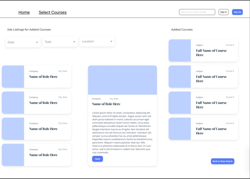
Task: Open the Type filter dropdown
Action: click(x=60, y=42)
